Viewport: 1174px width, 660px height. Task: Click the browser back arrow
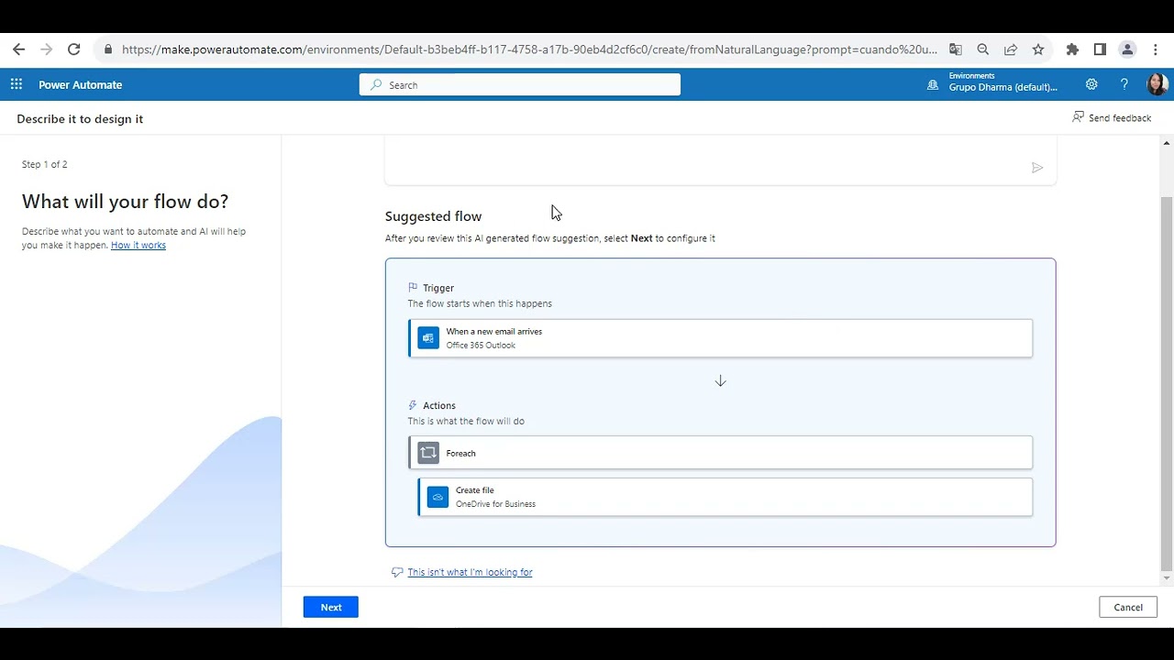coord(19,49)
